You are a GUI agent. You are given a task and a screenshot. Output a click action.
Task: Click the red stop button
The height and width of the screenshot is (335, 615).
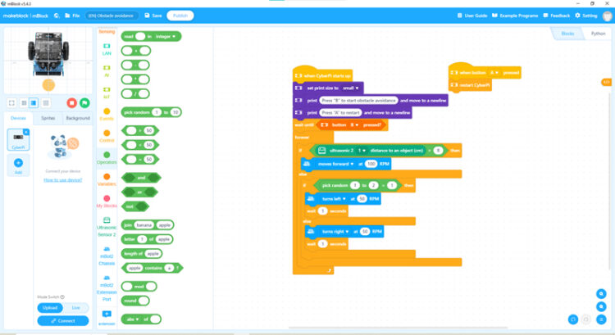[x=71, y=102]
